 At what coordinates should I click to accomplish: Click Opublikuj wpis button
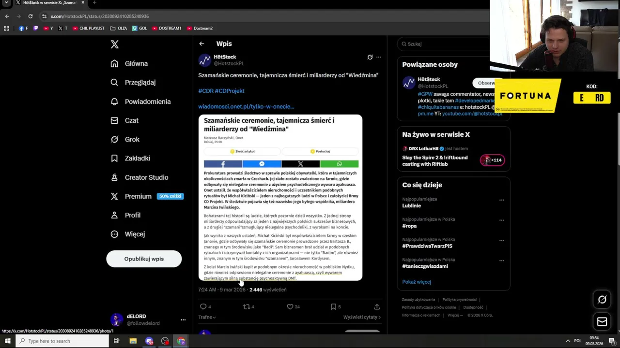click(x=144, y=259)
